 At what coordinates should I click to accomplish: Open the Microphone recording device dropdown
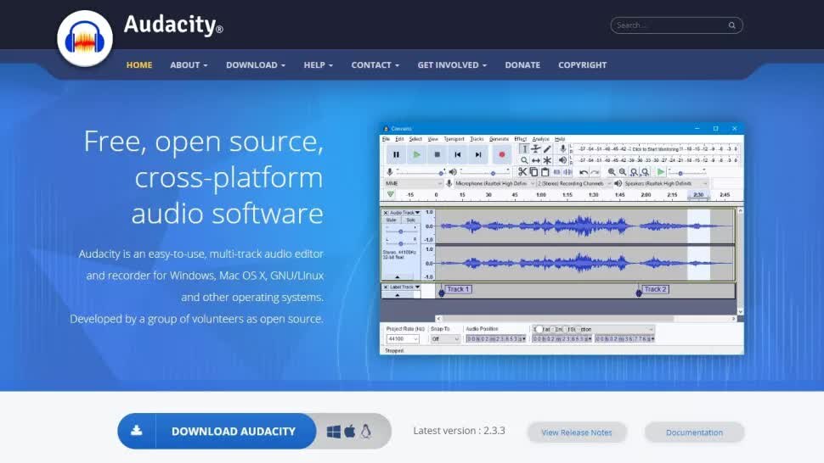click(494, 183)
